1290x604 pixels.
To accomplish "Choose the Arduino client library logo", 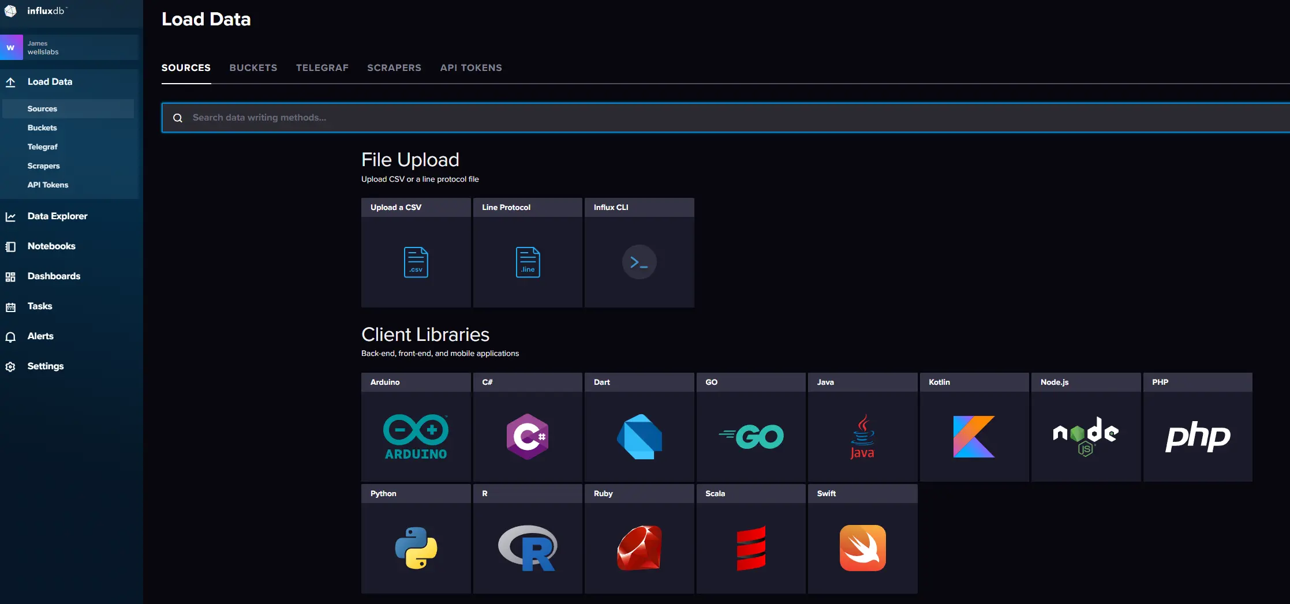I will click(416, 437).
